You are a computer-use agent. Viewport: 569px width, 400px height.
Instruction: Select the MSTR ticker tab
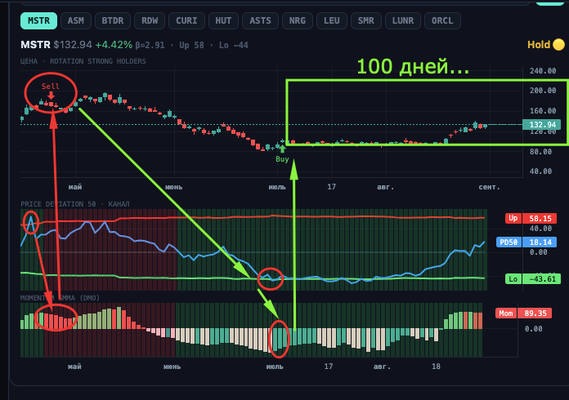tap(38, 20)
